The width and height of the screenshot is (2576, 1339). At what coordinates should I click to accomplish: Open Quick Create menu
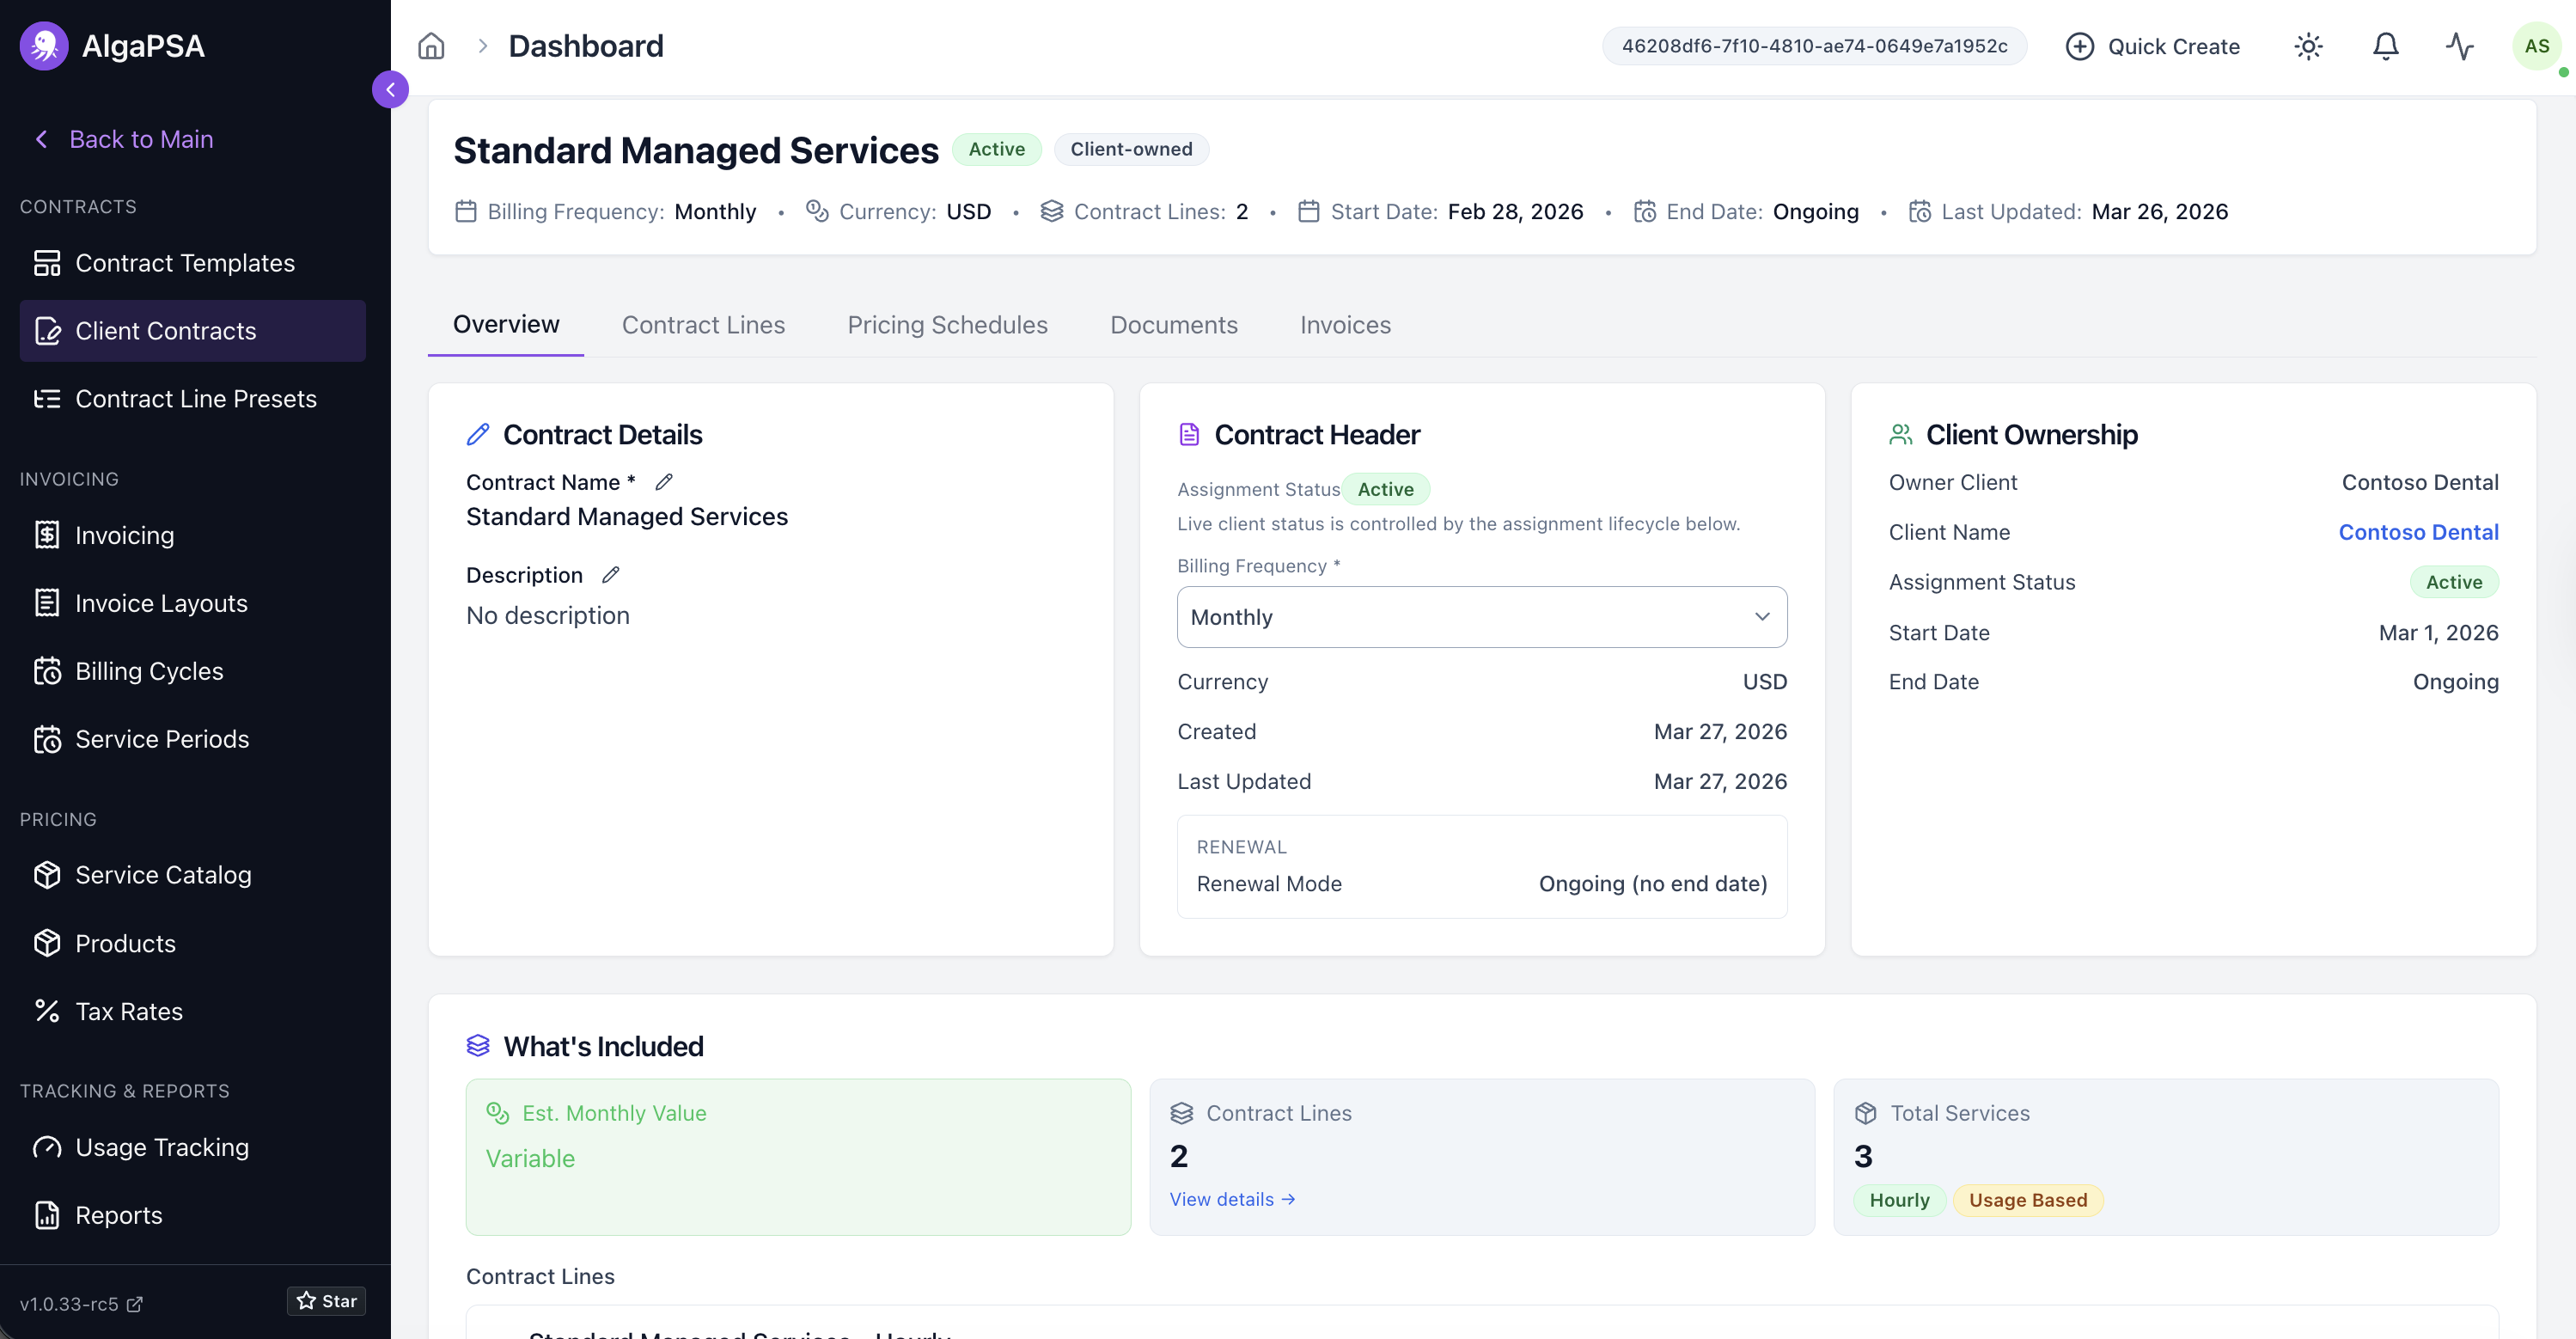click(x=2153, y=46)
